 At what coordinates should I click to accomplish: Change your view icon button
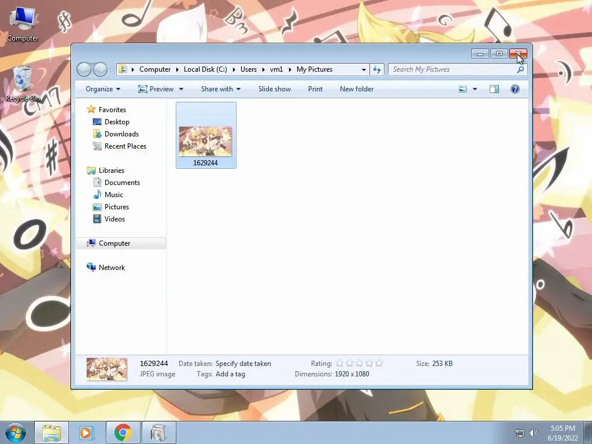(462, 89)
